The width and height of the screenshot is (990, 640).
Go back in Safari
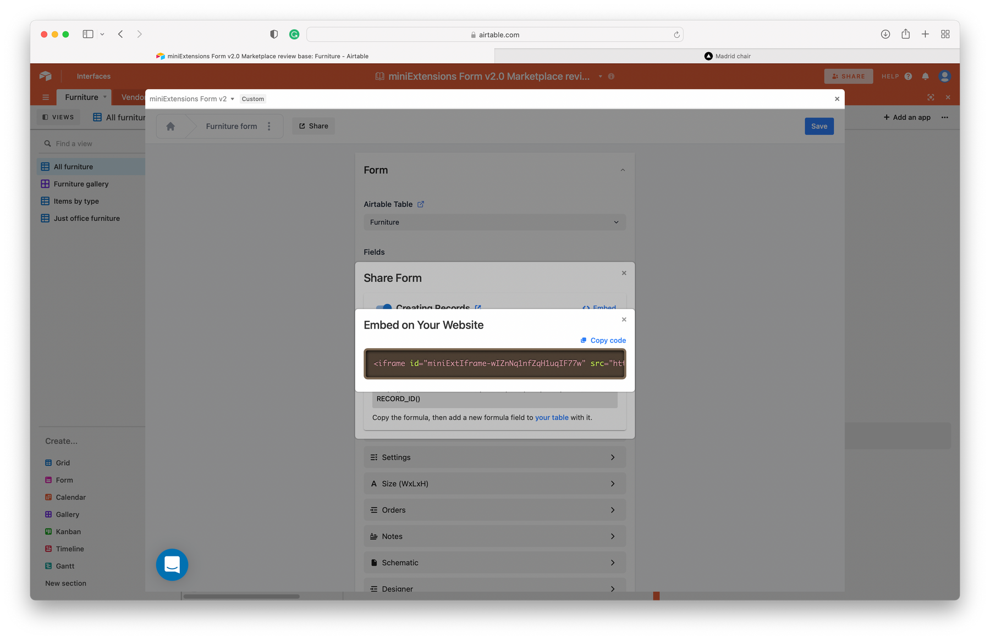(x=120, y=34)
